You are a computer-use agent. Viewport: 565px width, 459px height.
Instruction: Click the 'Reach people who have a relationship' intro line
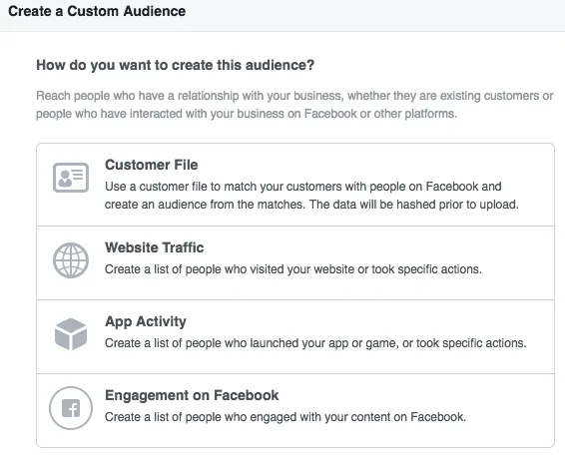(x=294, y=96)
